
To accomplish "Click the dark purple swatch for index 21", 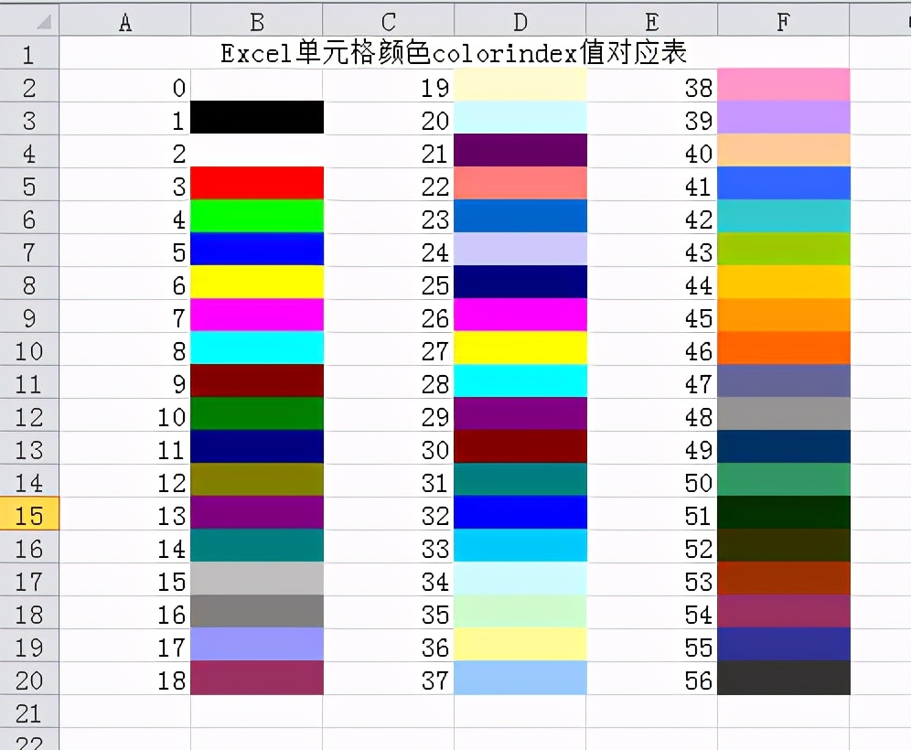I will [x=520, y=151].
